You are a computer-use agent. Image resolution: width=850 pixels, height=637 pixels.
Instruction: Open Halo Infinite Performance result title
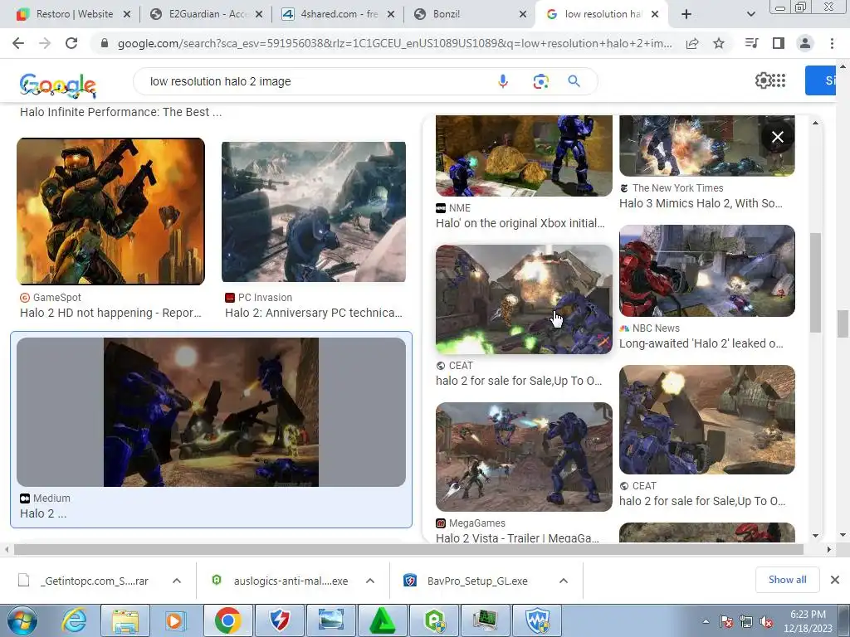click(120, 112)
